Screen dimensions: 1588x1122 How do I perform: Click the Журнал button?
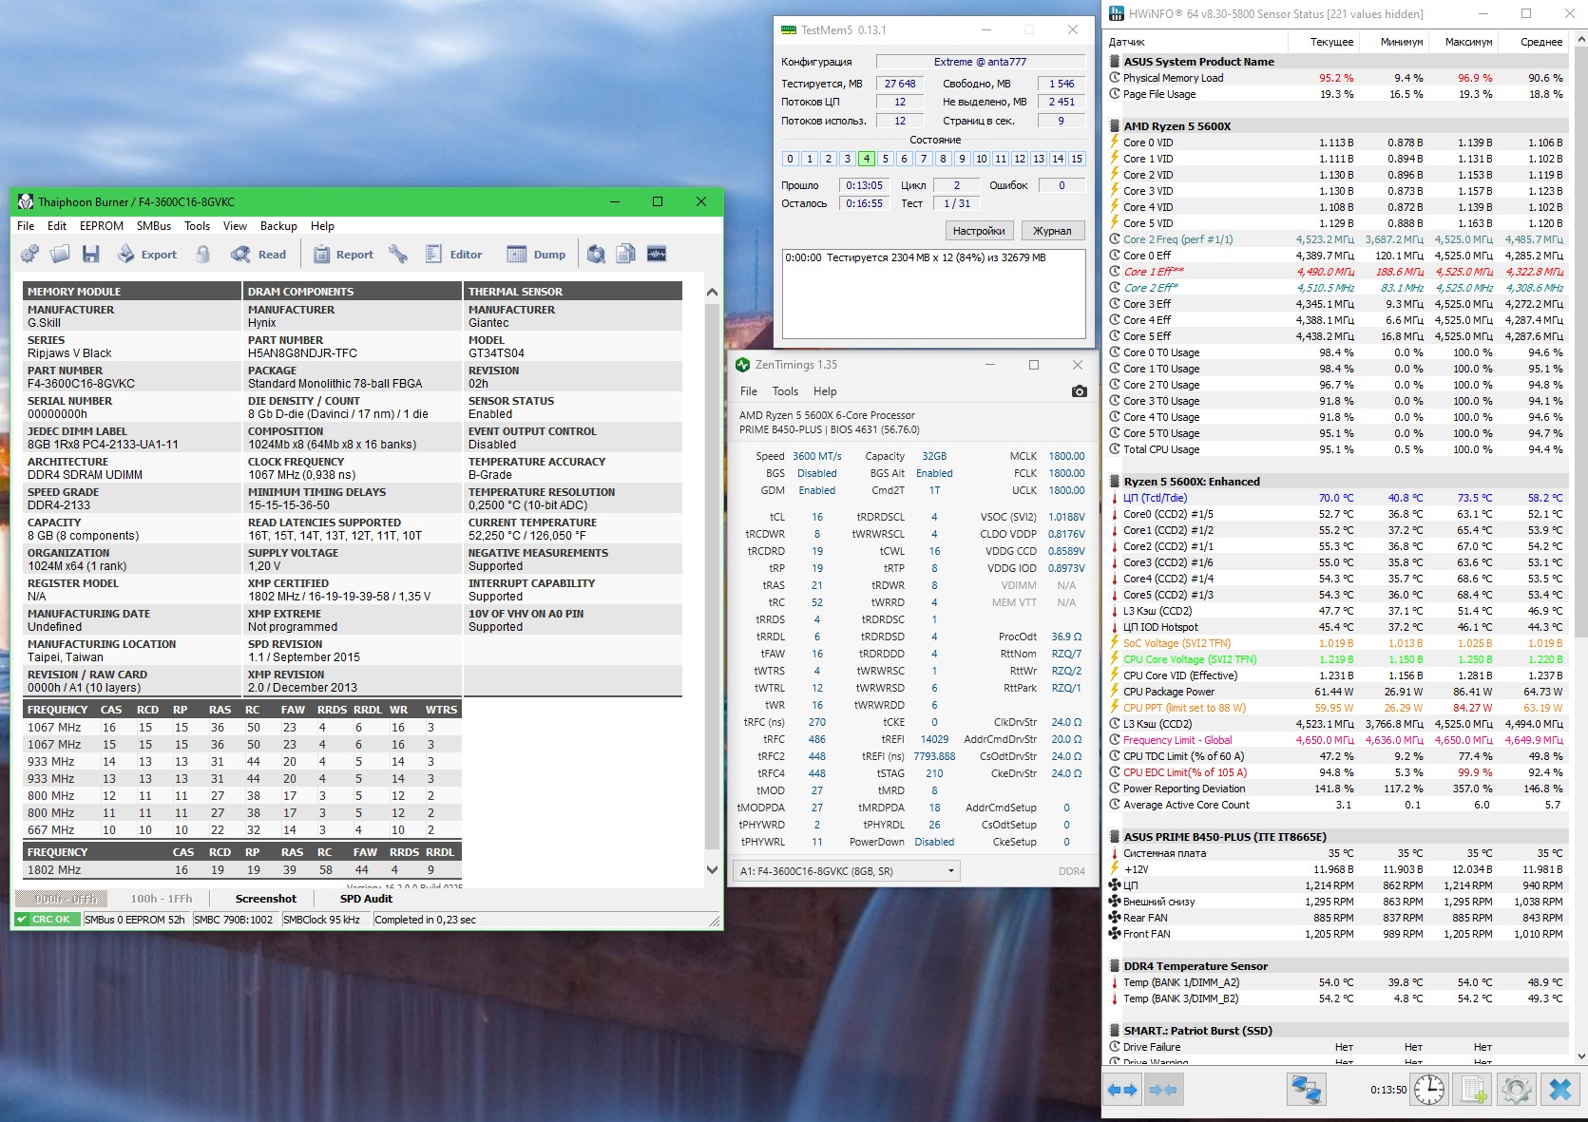click(1052, 231)
